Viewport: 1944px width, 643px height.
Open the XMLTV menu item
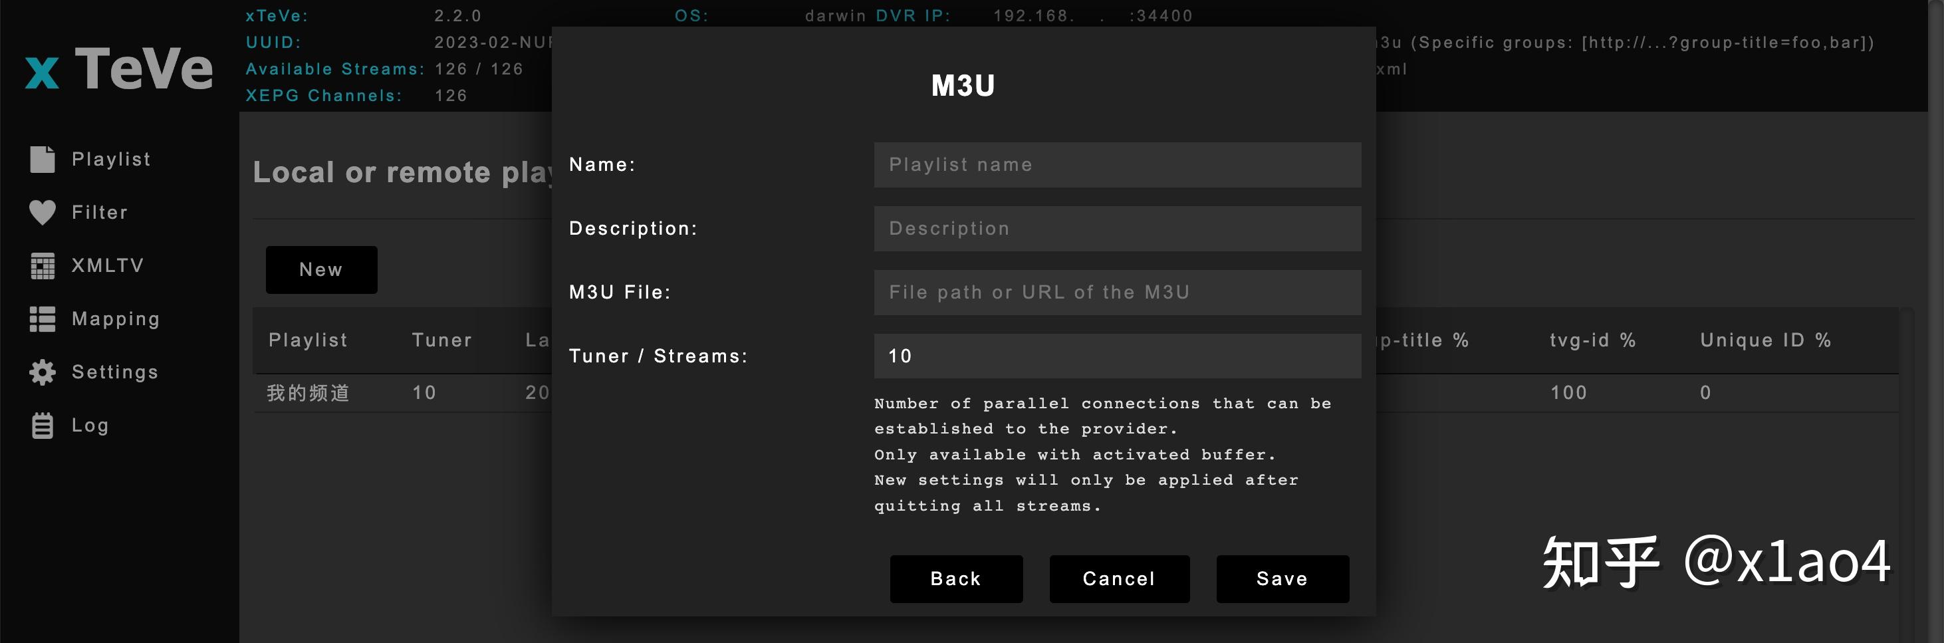coord(107,266)
